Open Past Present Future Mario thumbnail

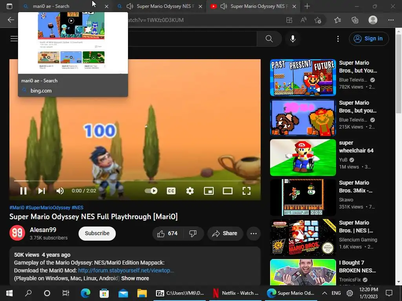[303, 78]
